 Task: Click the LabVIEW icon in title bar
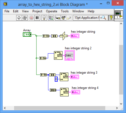pyautogui.click(x=5, y=4)
